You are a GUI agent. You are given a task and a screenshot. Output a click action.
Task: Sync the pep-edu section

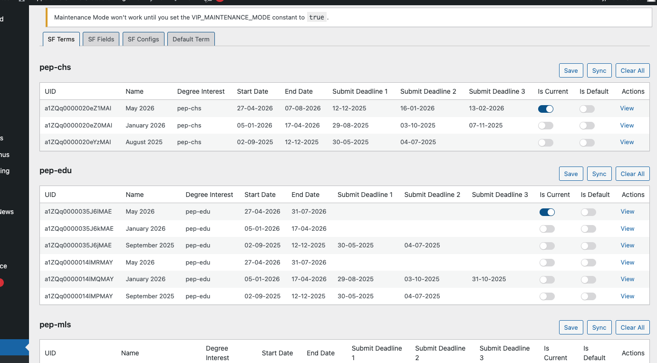pyautogui.click(x=599, y=174)
